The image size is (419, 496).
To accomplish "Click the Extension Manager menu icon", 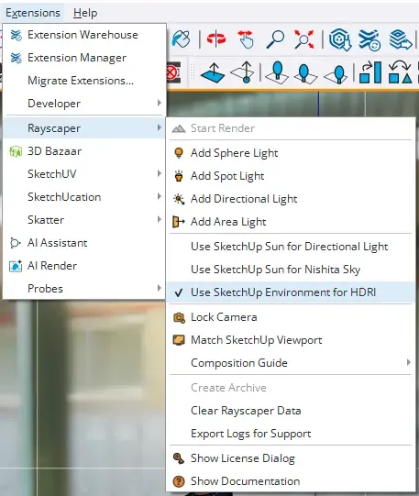I will (16, 58).
